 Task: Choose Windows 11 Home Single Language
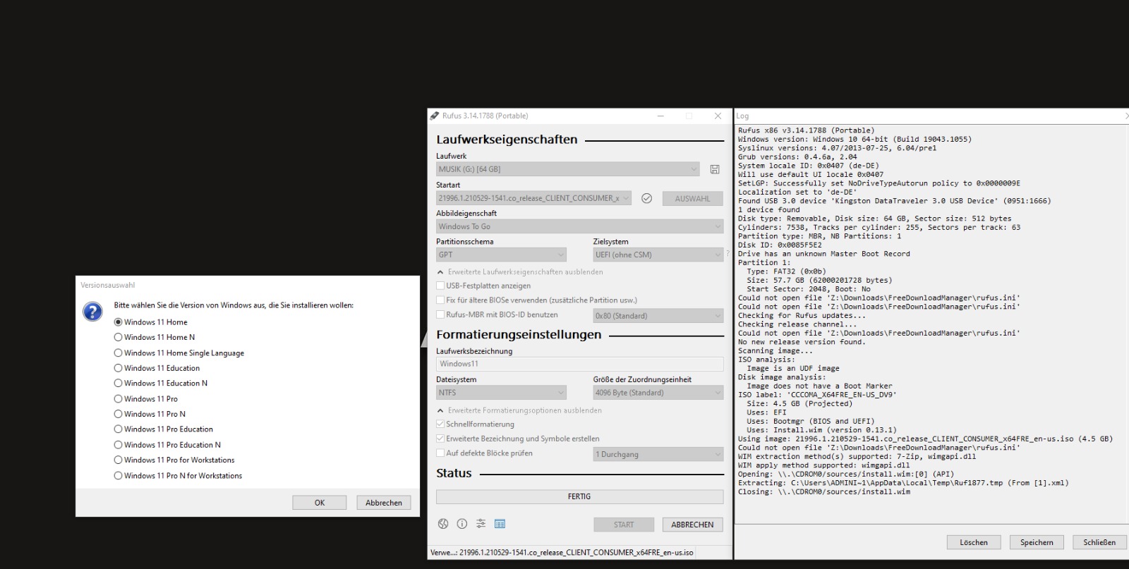[179, 353]
